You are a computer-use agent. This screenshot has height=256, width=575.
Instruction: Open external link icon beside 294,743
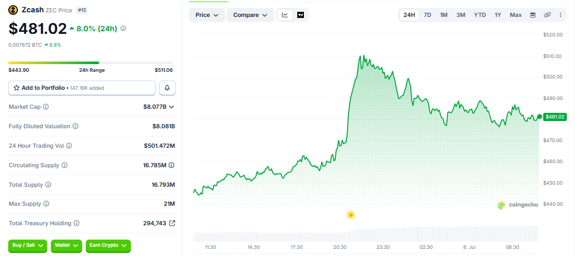tap(172, 223)
